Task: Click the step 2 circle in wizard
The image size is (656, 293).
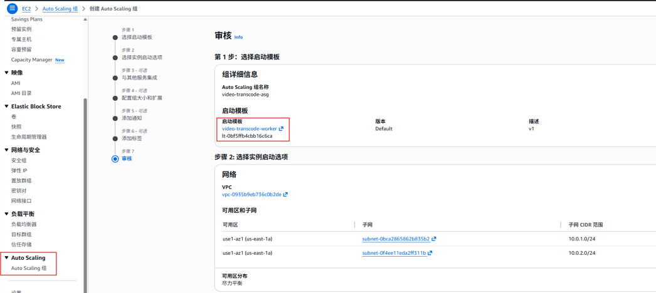Action: (x=115, y=57)
